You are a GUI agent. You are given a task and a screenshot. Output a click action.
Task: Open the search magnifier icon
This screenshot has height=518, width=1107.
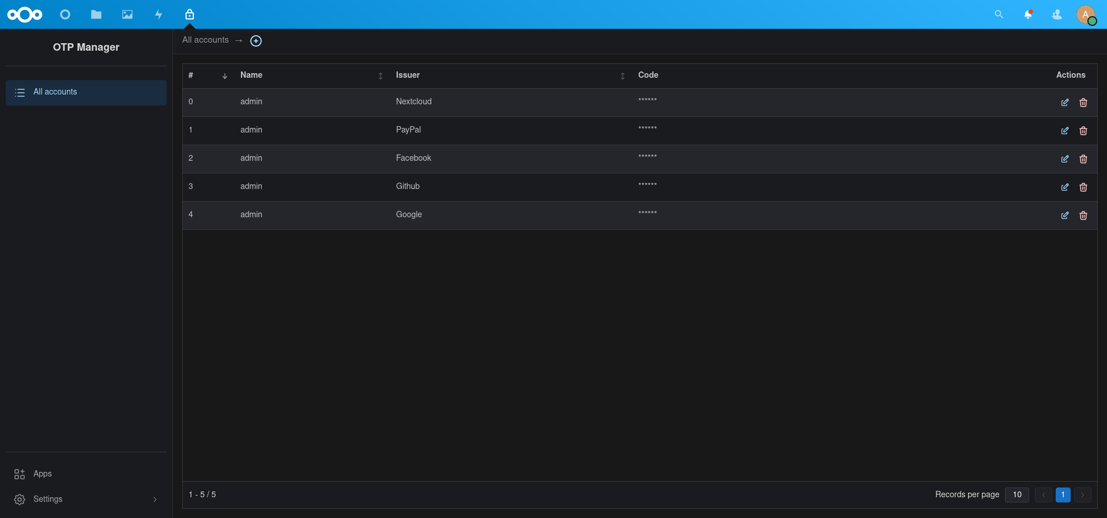click(999, 14)
